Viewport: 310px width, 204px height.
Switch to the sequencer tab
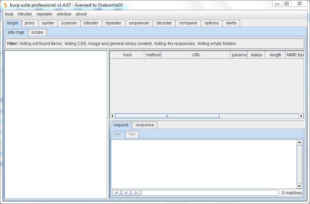pos(139,23)
